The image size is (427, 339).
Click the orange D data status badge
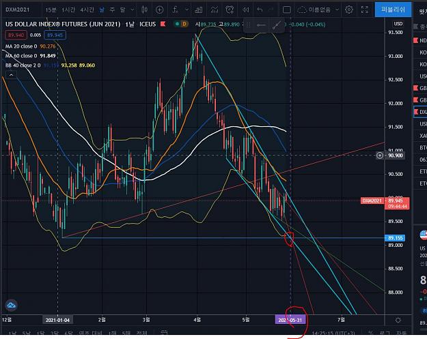184,24
